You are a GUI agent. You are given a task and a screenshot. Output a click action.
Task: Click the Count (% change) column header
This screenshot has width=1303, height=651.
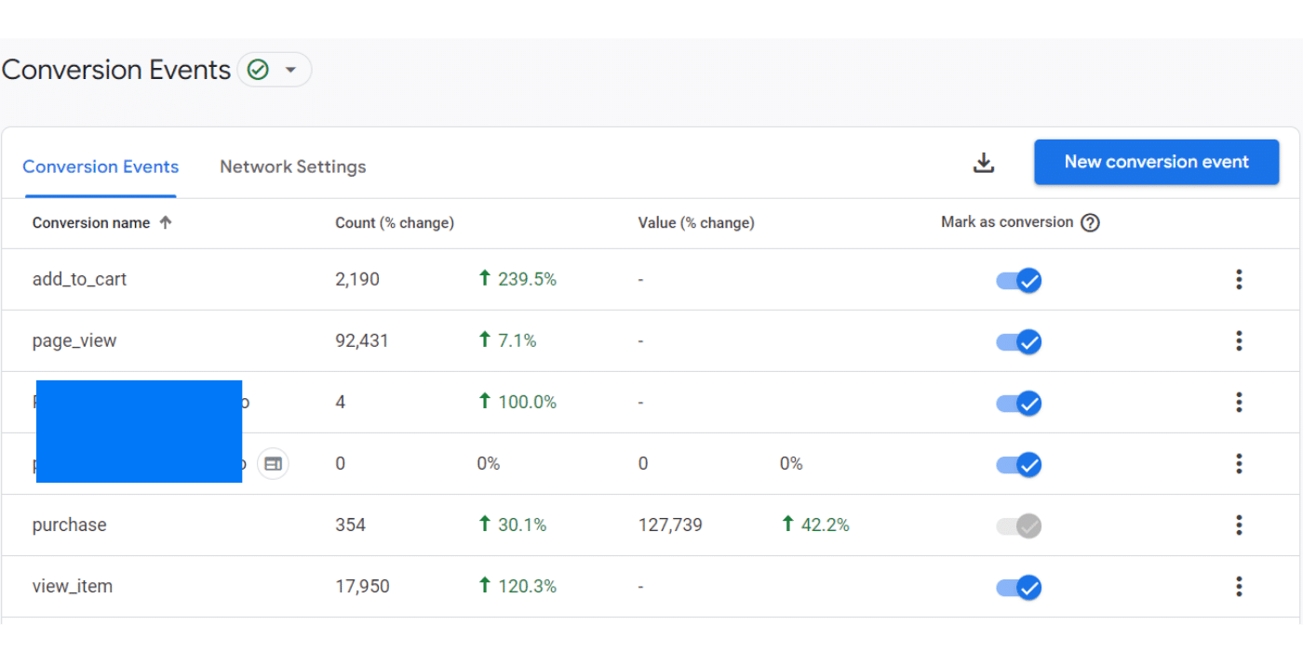(x=395, y=223)
